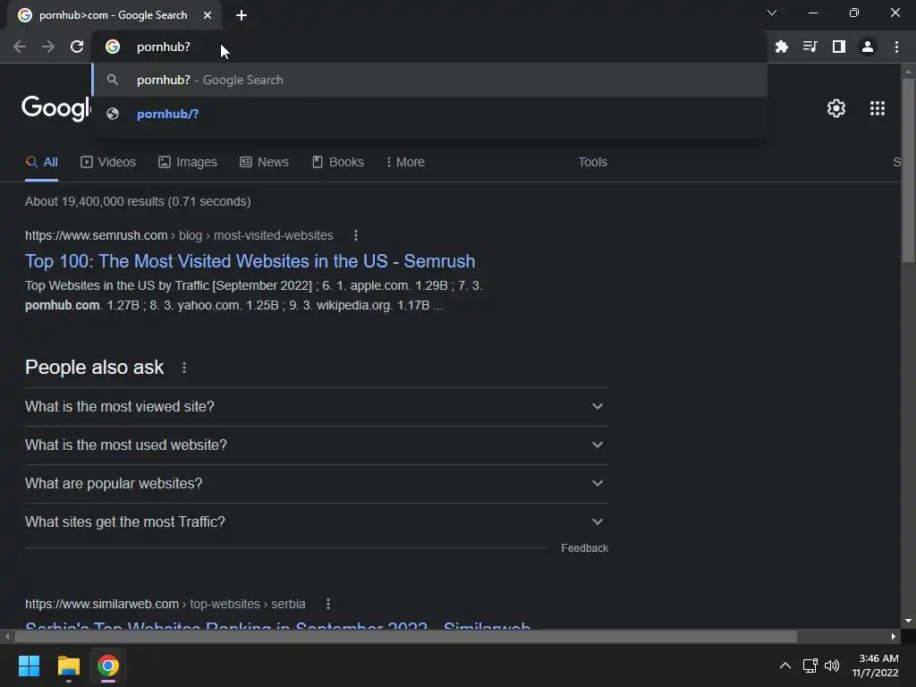Click the similarweb.com breadcrumb URL
The image size is (916, 687).
[x=165, y=604]
